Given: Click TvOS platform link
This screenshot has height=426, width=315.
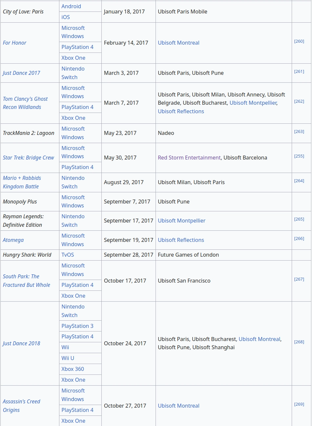Looking at the screenshot, I should click(x=68, y=255).
